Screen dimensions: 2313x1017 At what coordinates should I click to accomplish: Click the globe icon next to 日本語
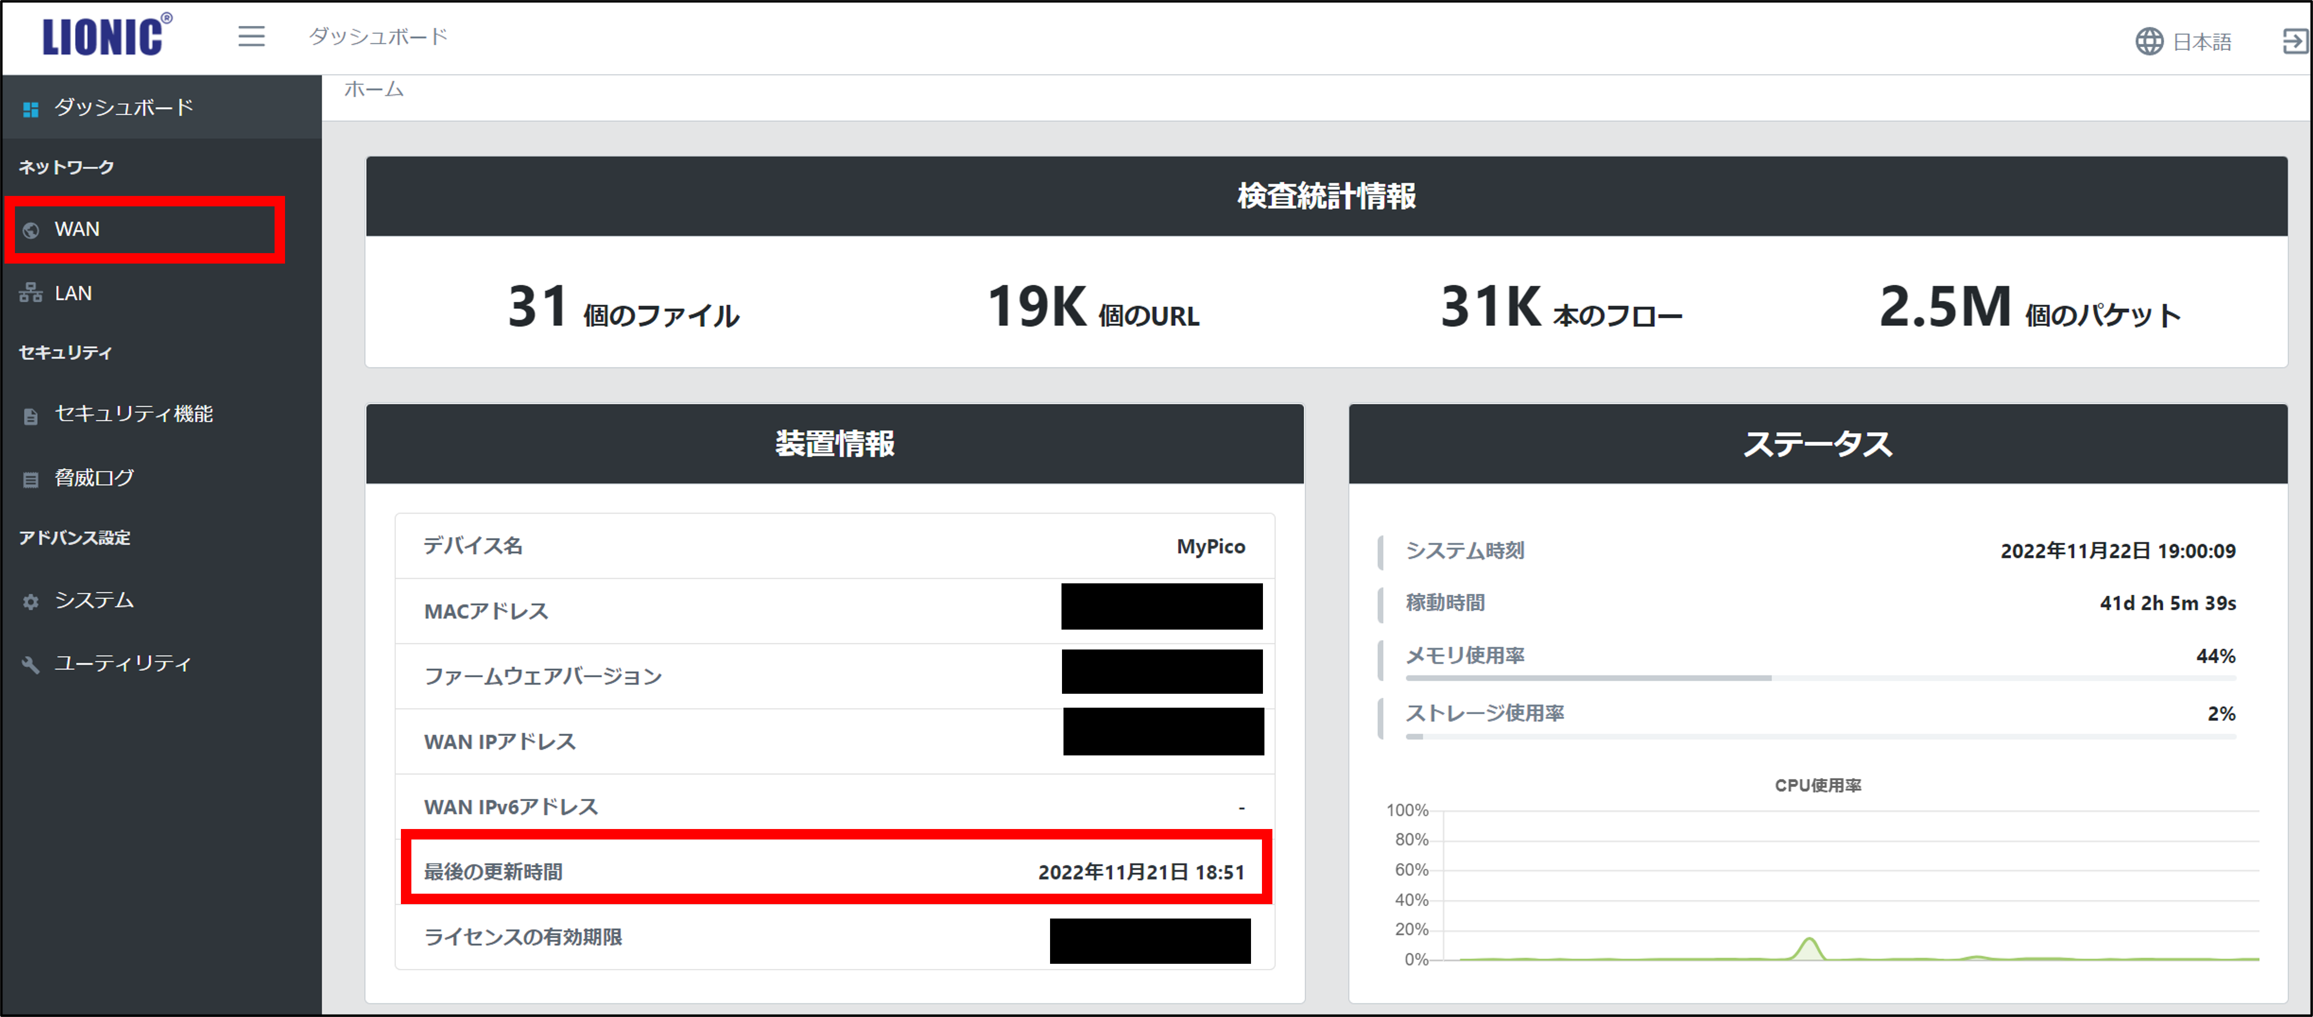2150,41
